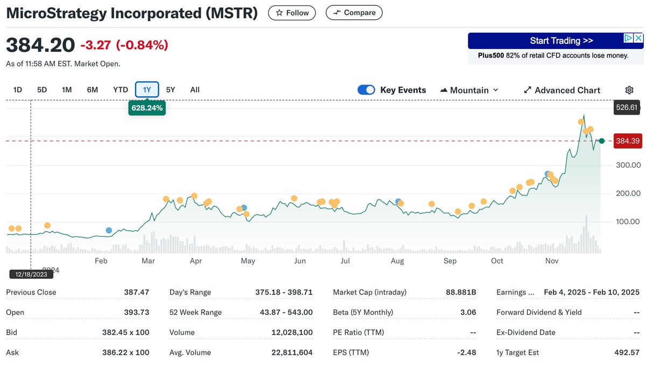
Task: Follow MSTR using the star button
Action: 292,13
